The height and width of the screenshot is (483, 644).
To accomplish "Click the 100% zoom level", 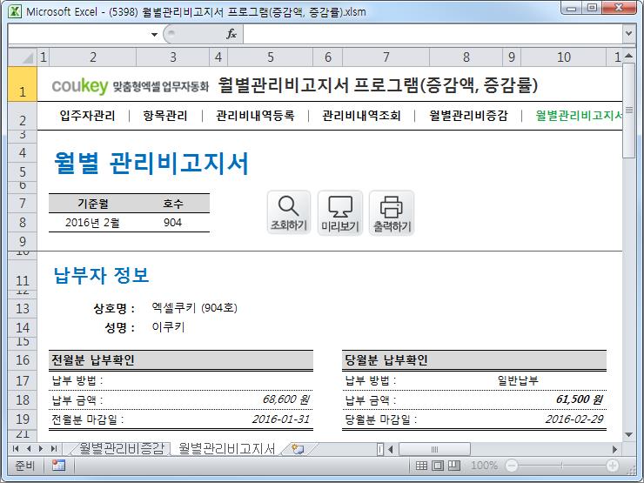I will point(484,466).
